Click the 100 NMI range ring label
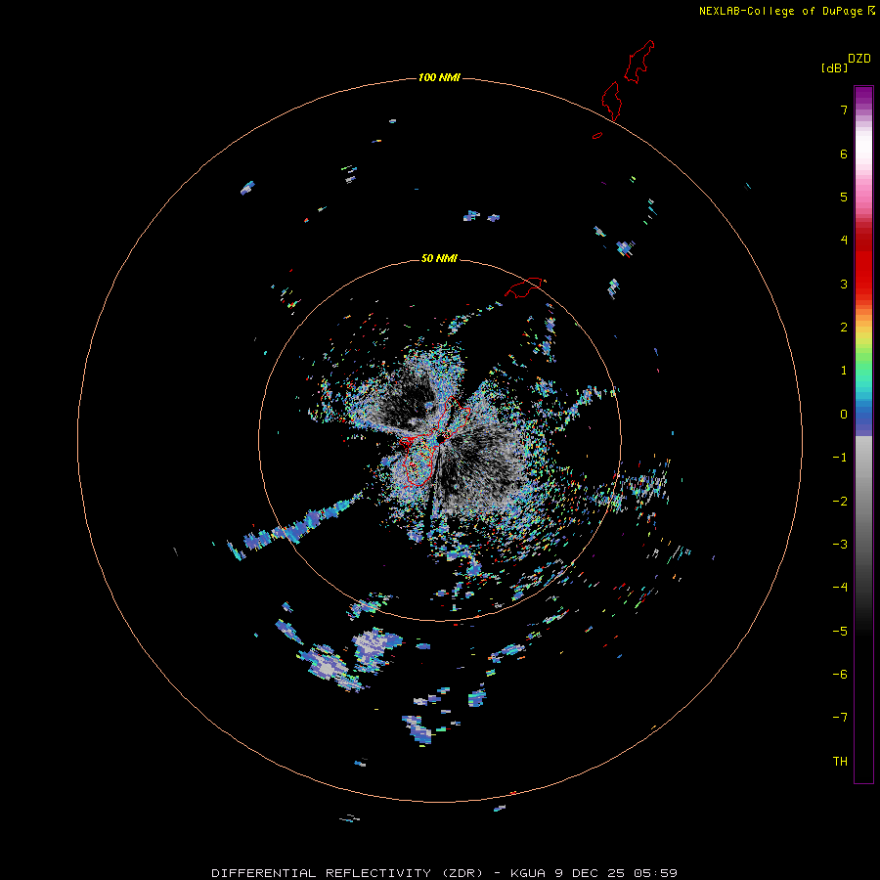This screenshot has width=880, height=880. 439,77
